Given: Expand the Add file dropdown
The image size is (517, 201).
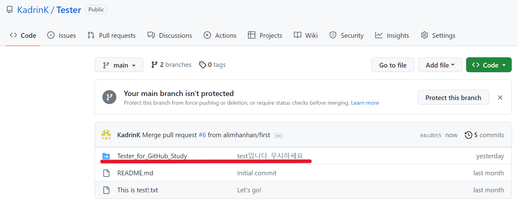Looking at the screenshot, I should [x=440, y=65].
